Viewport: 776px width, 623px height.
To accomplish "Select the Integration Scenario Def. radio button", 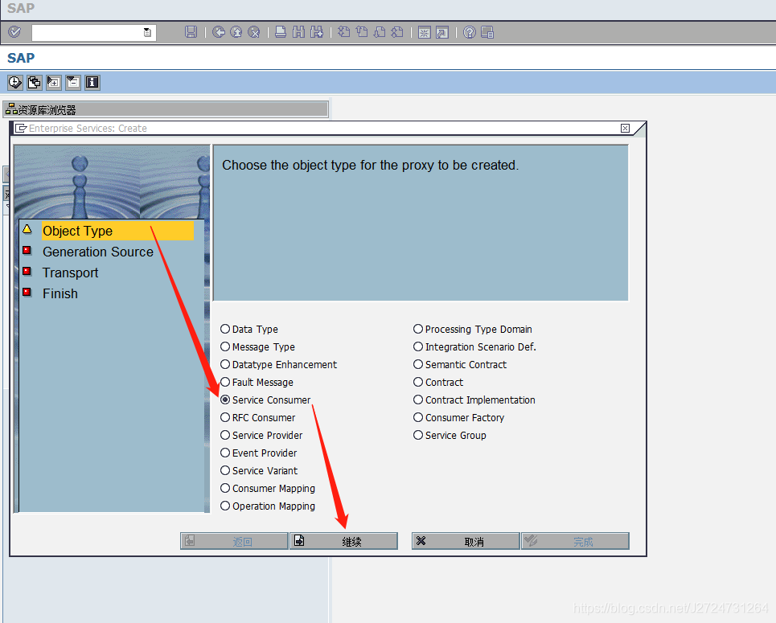I will pyautogui.click(x=418, y=347).
